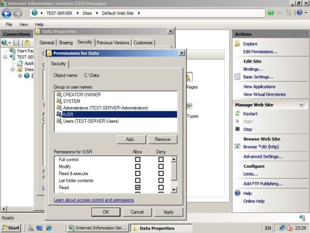Click the Add... button

(x=131, y=139)
